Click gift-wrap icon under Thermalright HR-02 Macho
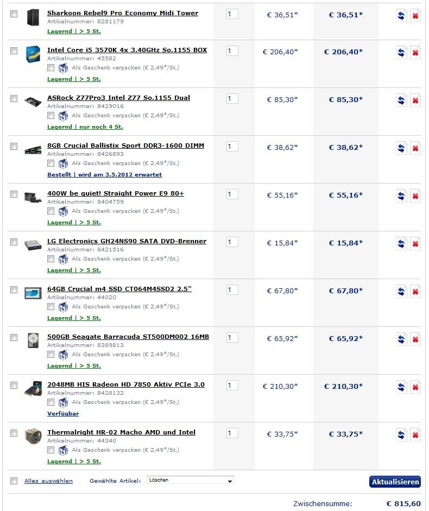 click(63, 450)
